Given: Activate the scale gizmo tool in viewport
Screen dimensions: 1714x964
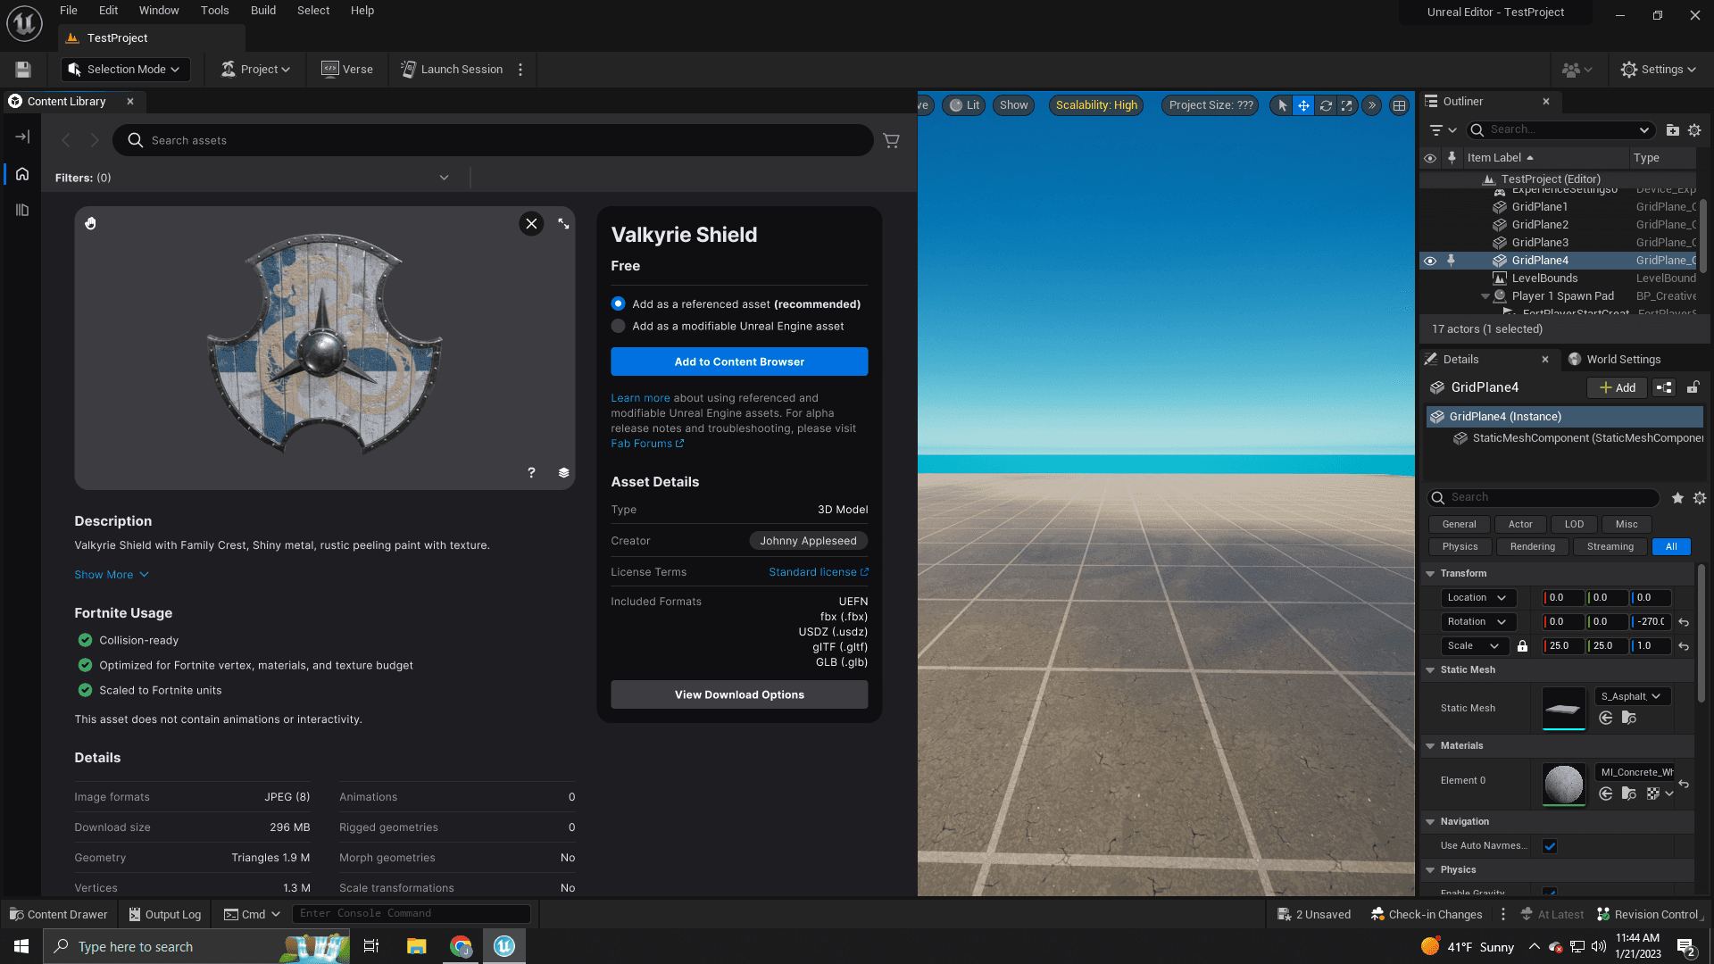Looking at the screenshot, I should (1347, 105).
